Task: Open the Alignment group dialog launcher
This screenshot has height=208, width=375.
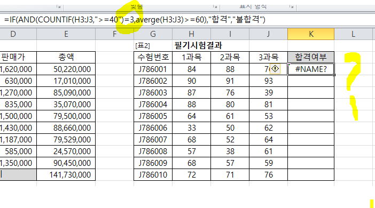Action: point(215,7)
